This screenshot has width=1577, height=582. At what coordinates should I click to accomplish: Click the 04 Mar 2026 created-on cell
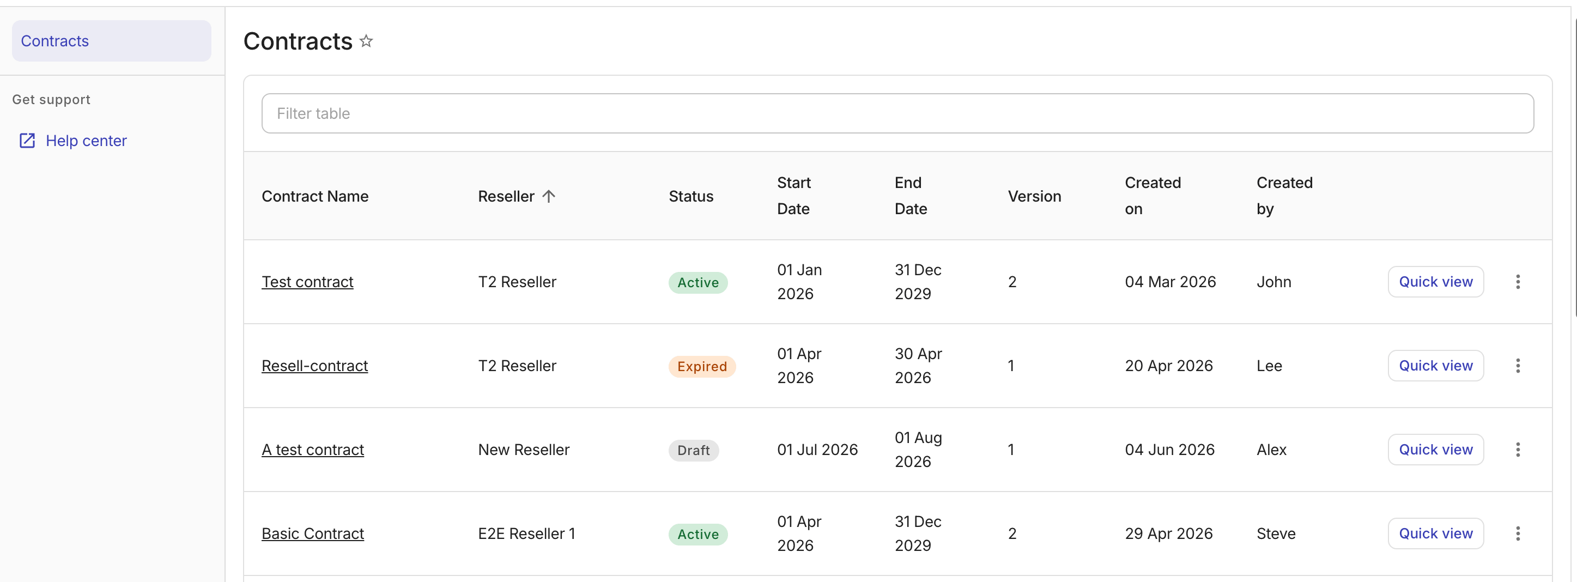(x=1170, y=282)
